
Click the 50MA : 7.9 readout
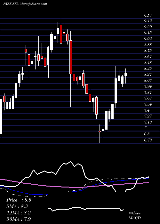[19, 219]
